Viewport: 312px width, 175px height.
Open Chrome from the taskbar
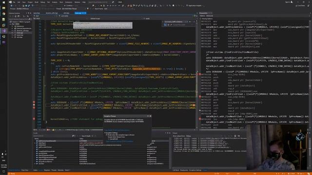(x=3, y=14)
